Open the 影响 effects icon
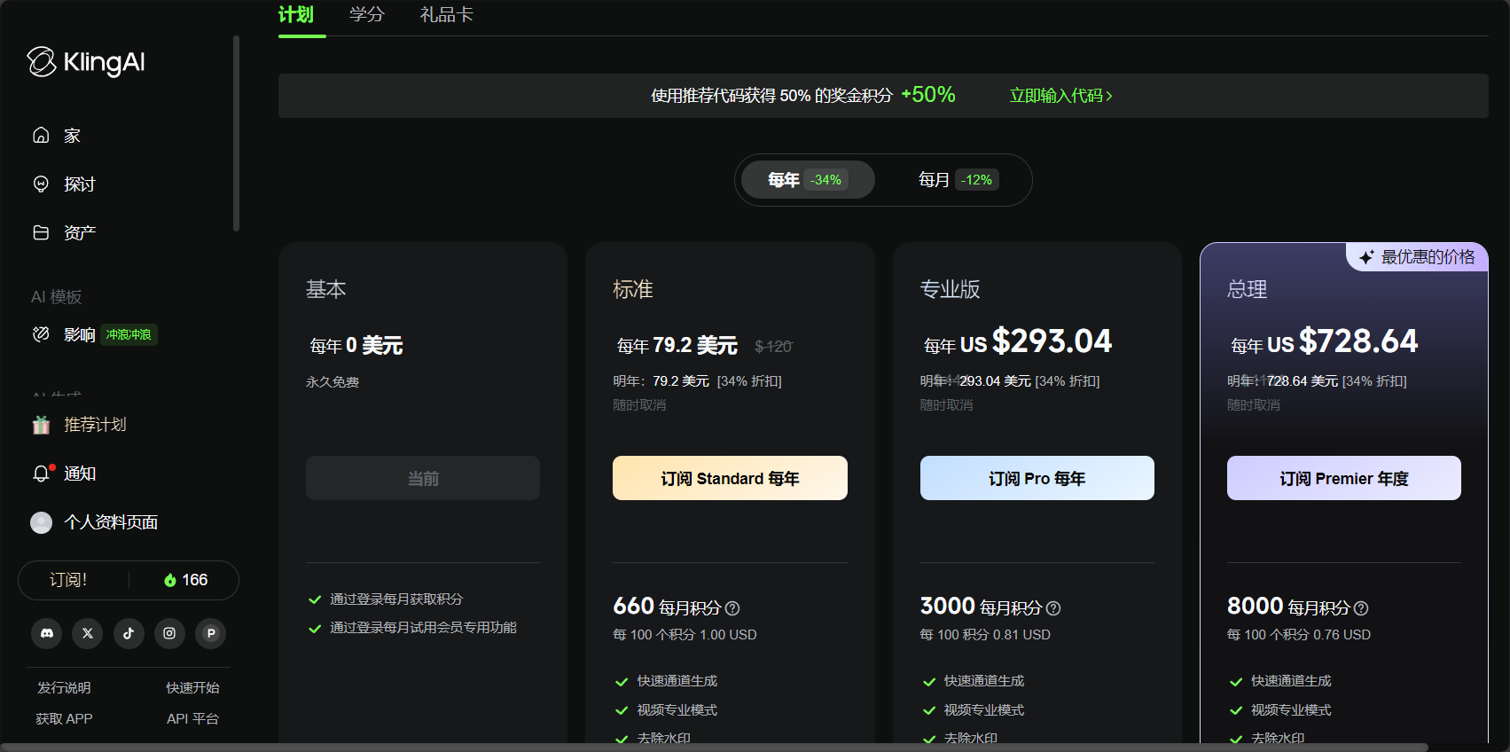The image size is (1510, 752). pyautogui.click(x=41, y=334)
